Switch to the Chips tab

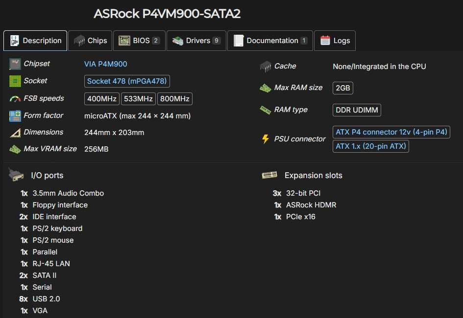click(90, 41)
